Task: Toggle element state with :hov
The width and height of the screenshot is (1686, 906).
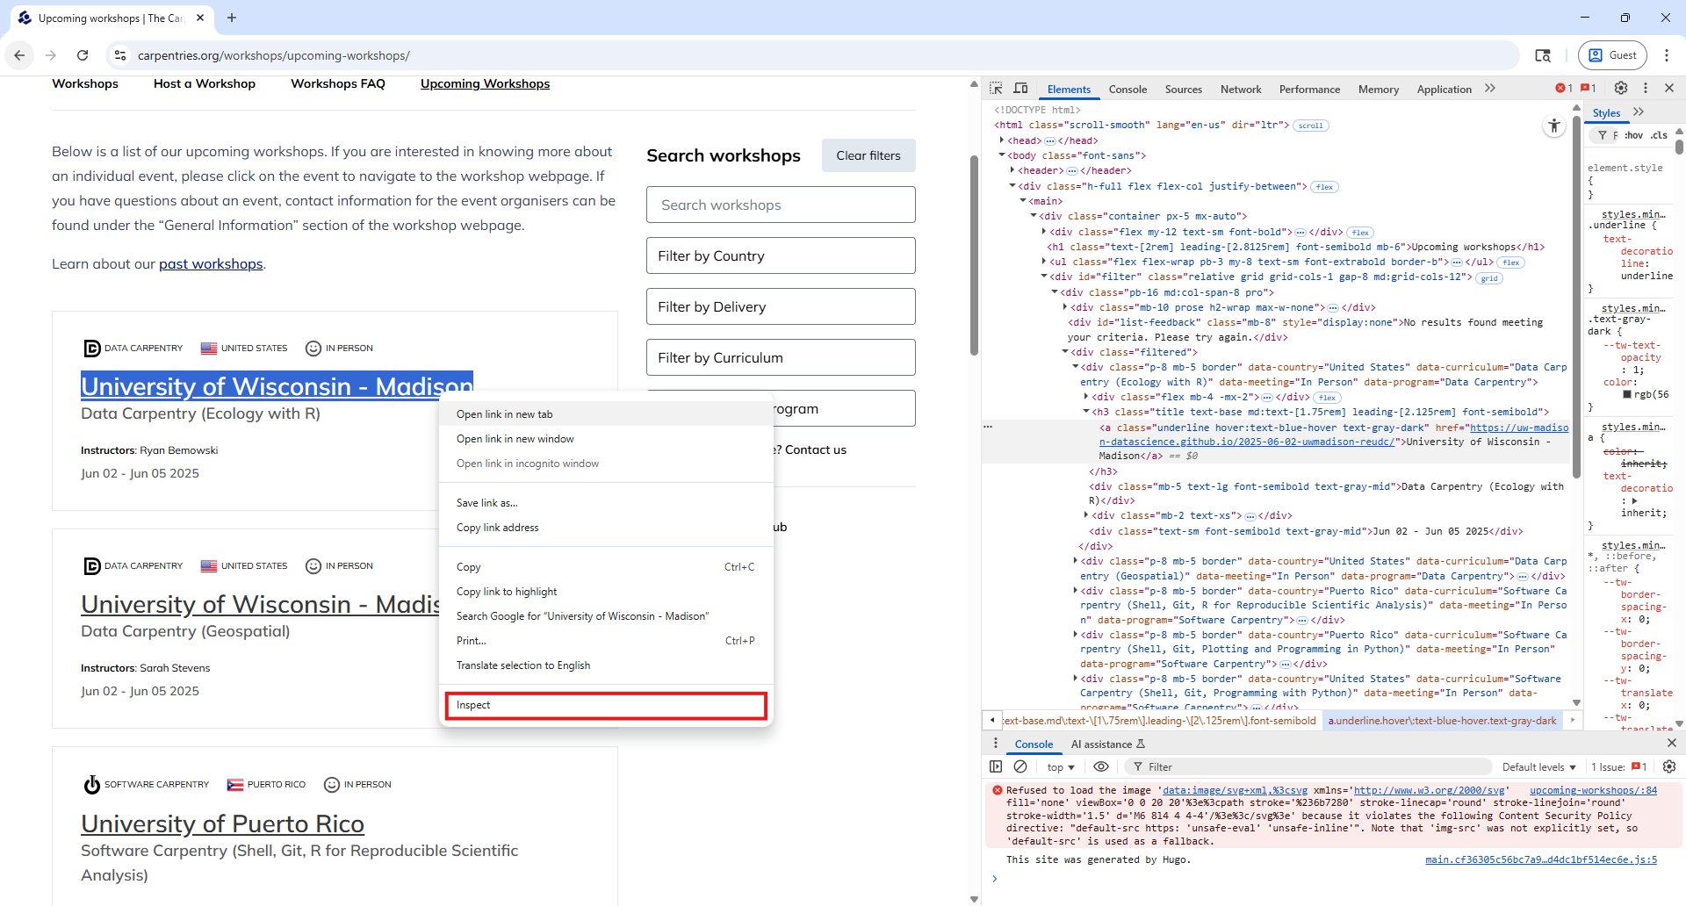Action: point(1634,134)
